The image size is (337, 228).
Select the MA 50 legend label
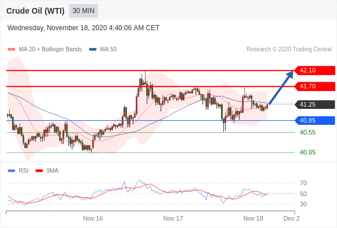[109, 50]
